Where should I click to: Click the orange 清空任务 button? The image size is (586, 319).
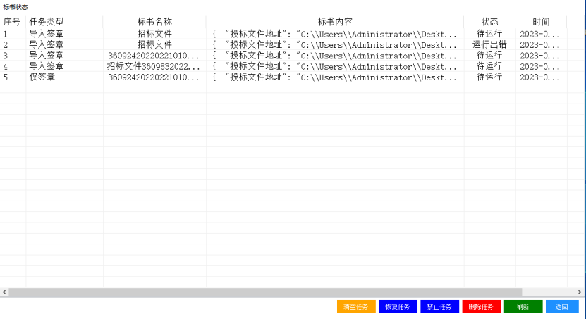click(356, 307)
